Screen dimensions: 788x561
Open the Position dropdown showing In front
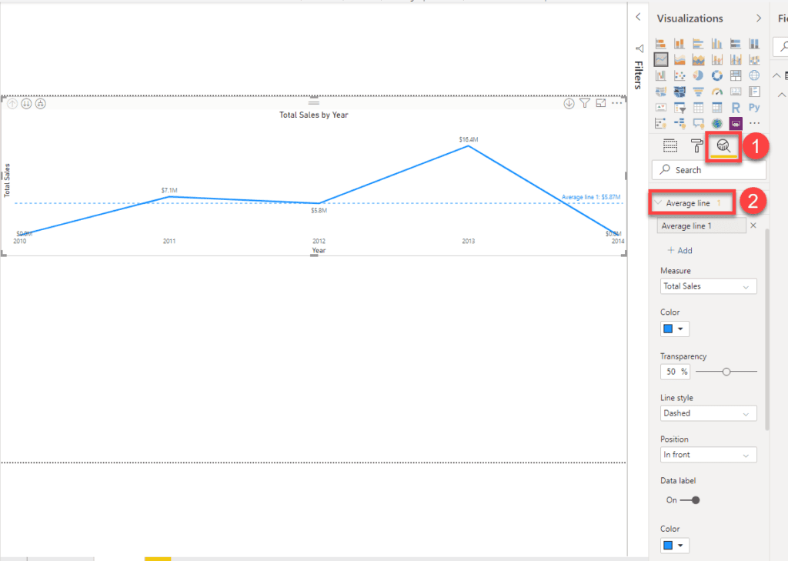click(708, 455)
